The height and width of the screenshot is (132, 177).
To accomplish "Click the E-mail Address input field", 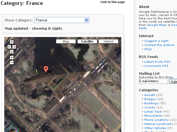I will (x=153, y=81).
